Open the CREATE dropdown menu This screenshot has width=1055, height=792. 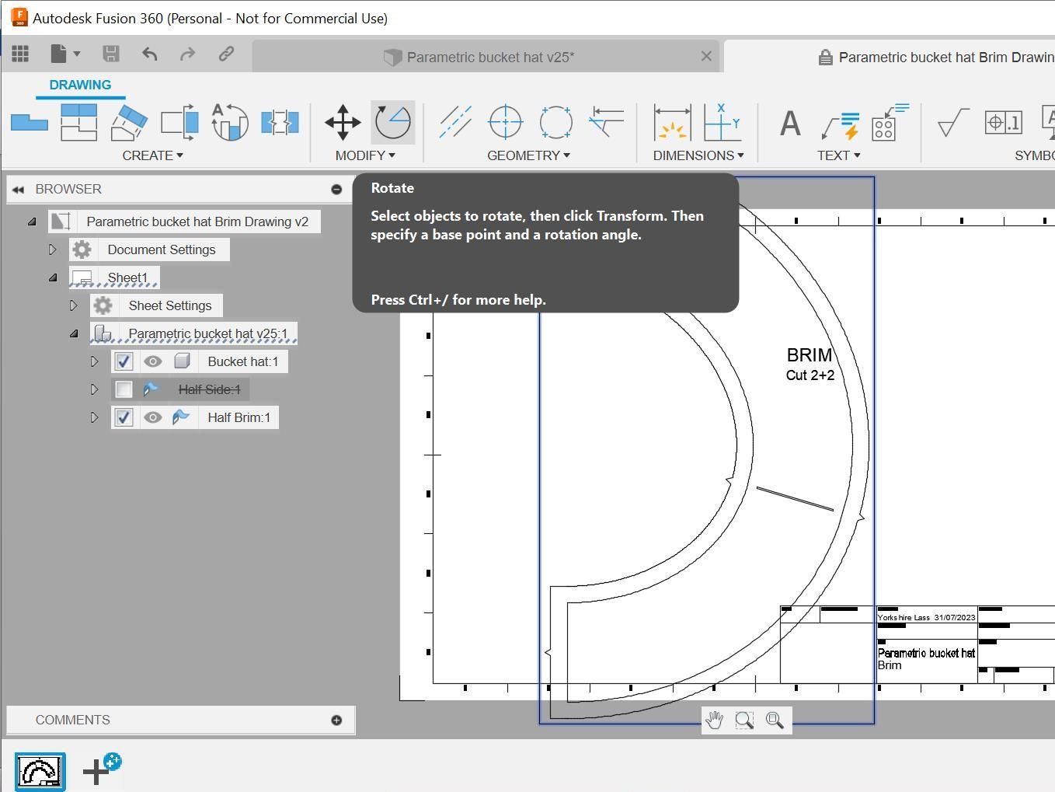coord(152,155)
